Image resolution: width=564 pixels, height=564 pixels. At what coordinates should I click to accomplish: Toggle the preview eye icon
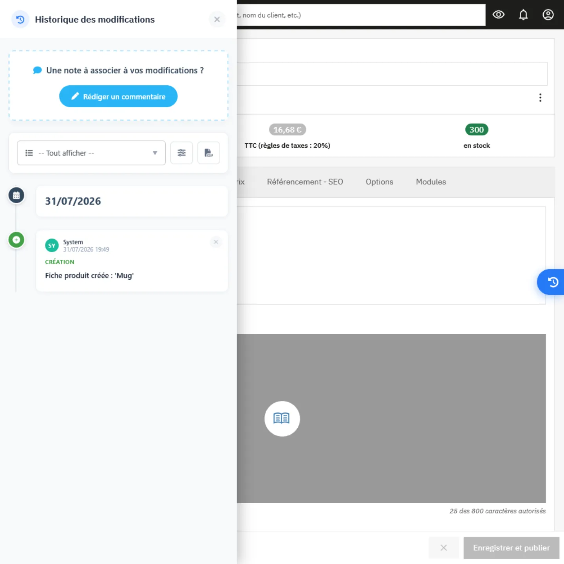[499, 15]
